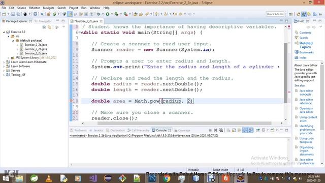This screenshot has height=183, width=325.
Task: Click Link with Editor in Package Explorer
Action: tap(50, 27)
